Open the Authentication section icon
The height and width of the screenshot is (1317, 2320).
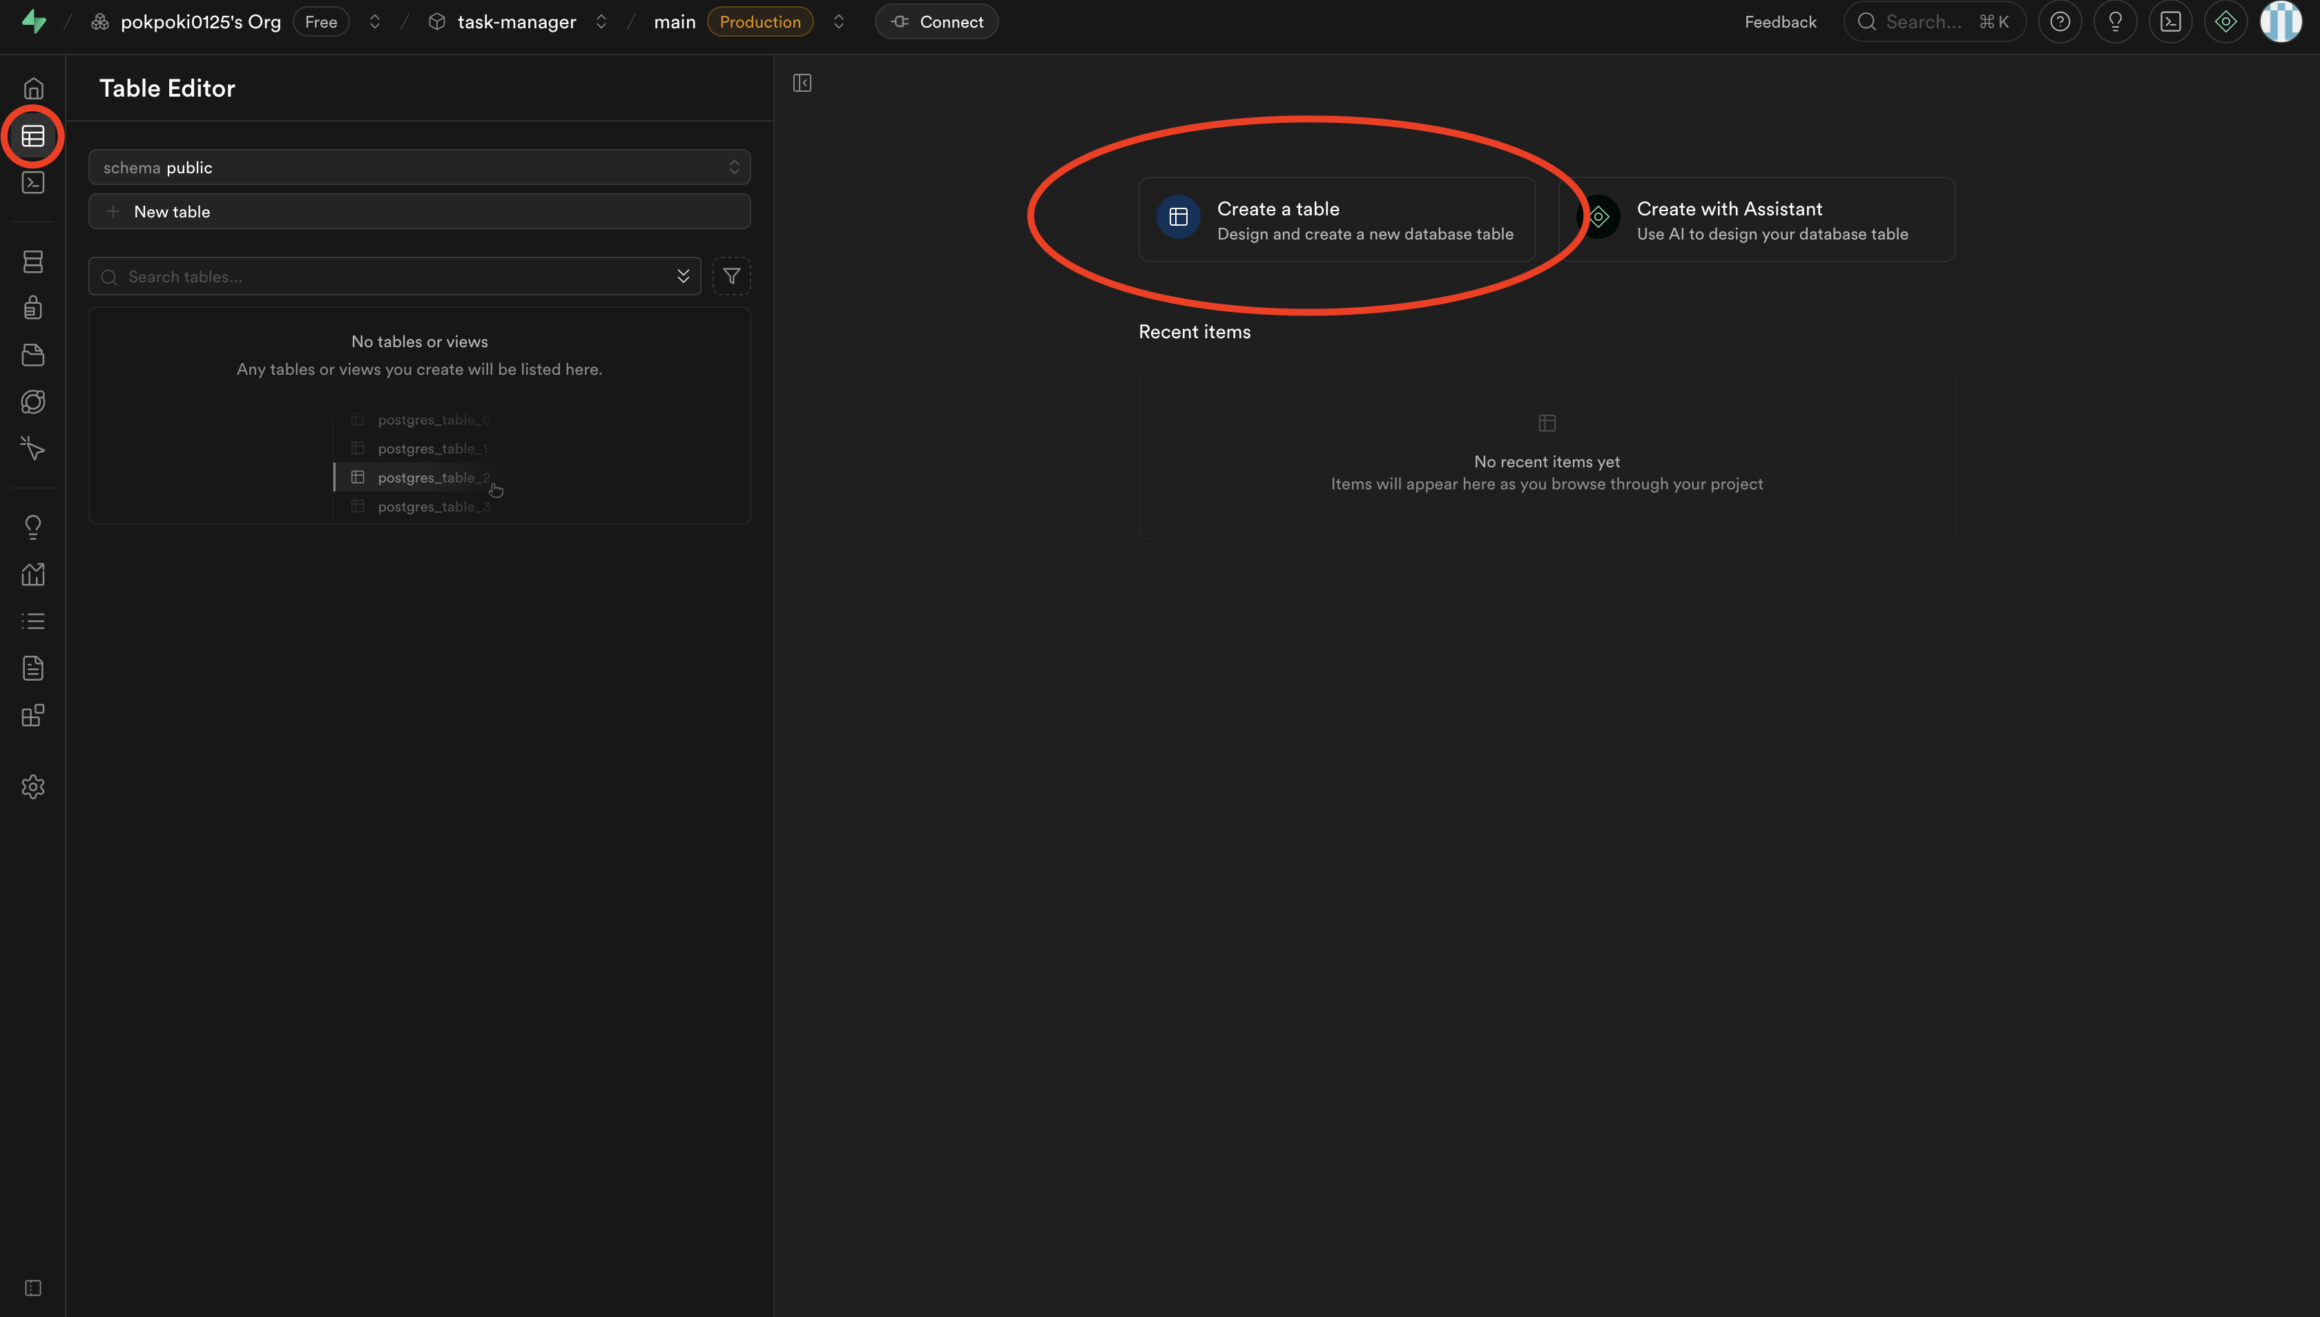pyautogui.click(x=32, y=308)
